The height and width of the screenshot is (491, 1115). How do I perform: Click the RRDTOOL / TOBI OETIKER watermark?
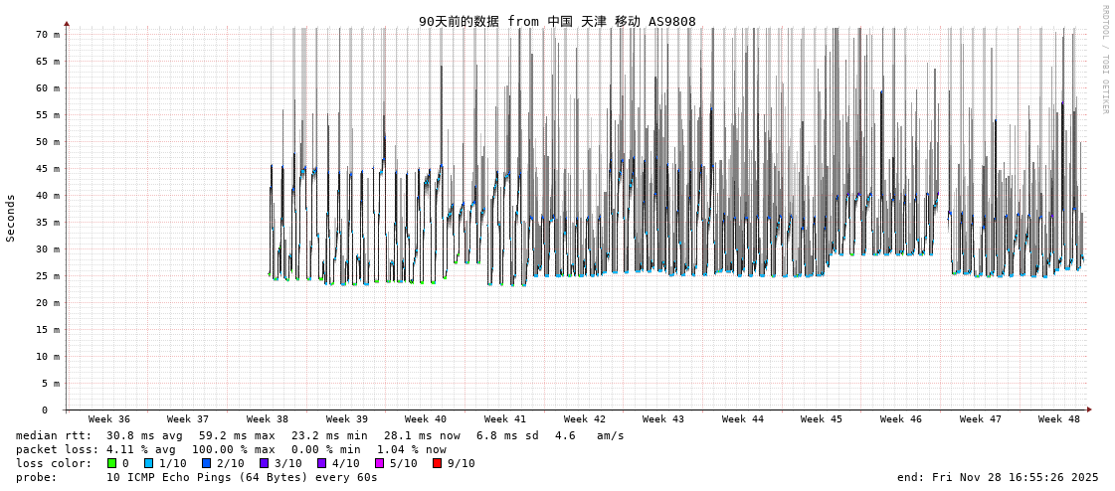(x=1104, y=60)
